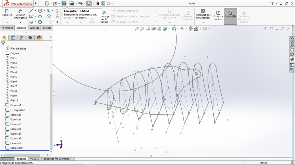Toggle Aimantations instantanées
Viewport: 295px width, 165px height.
point(203,14)
